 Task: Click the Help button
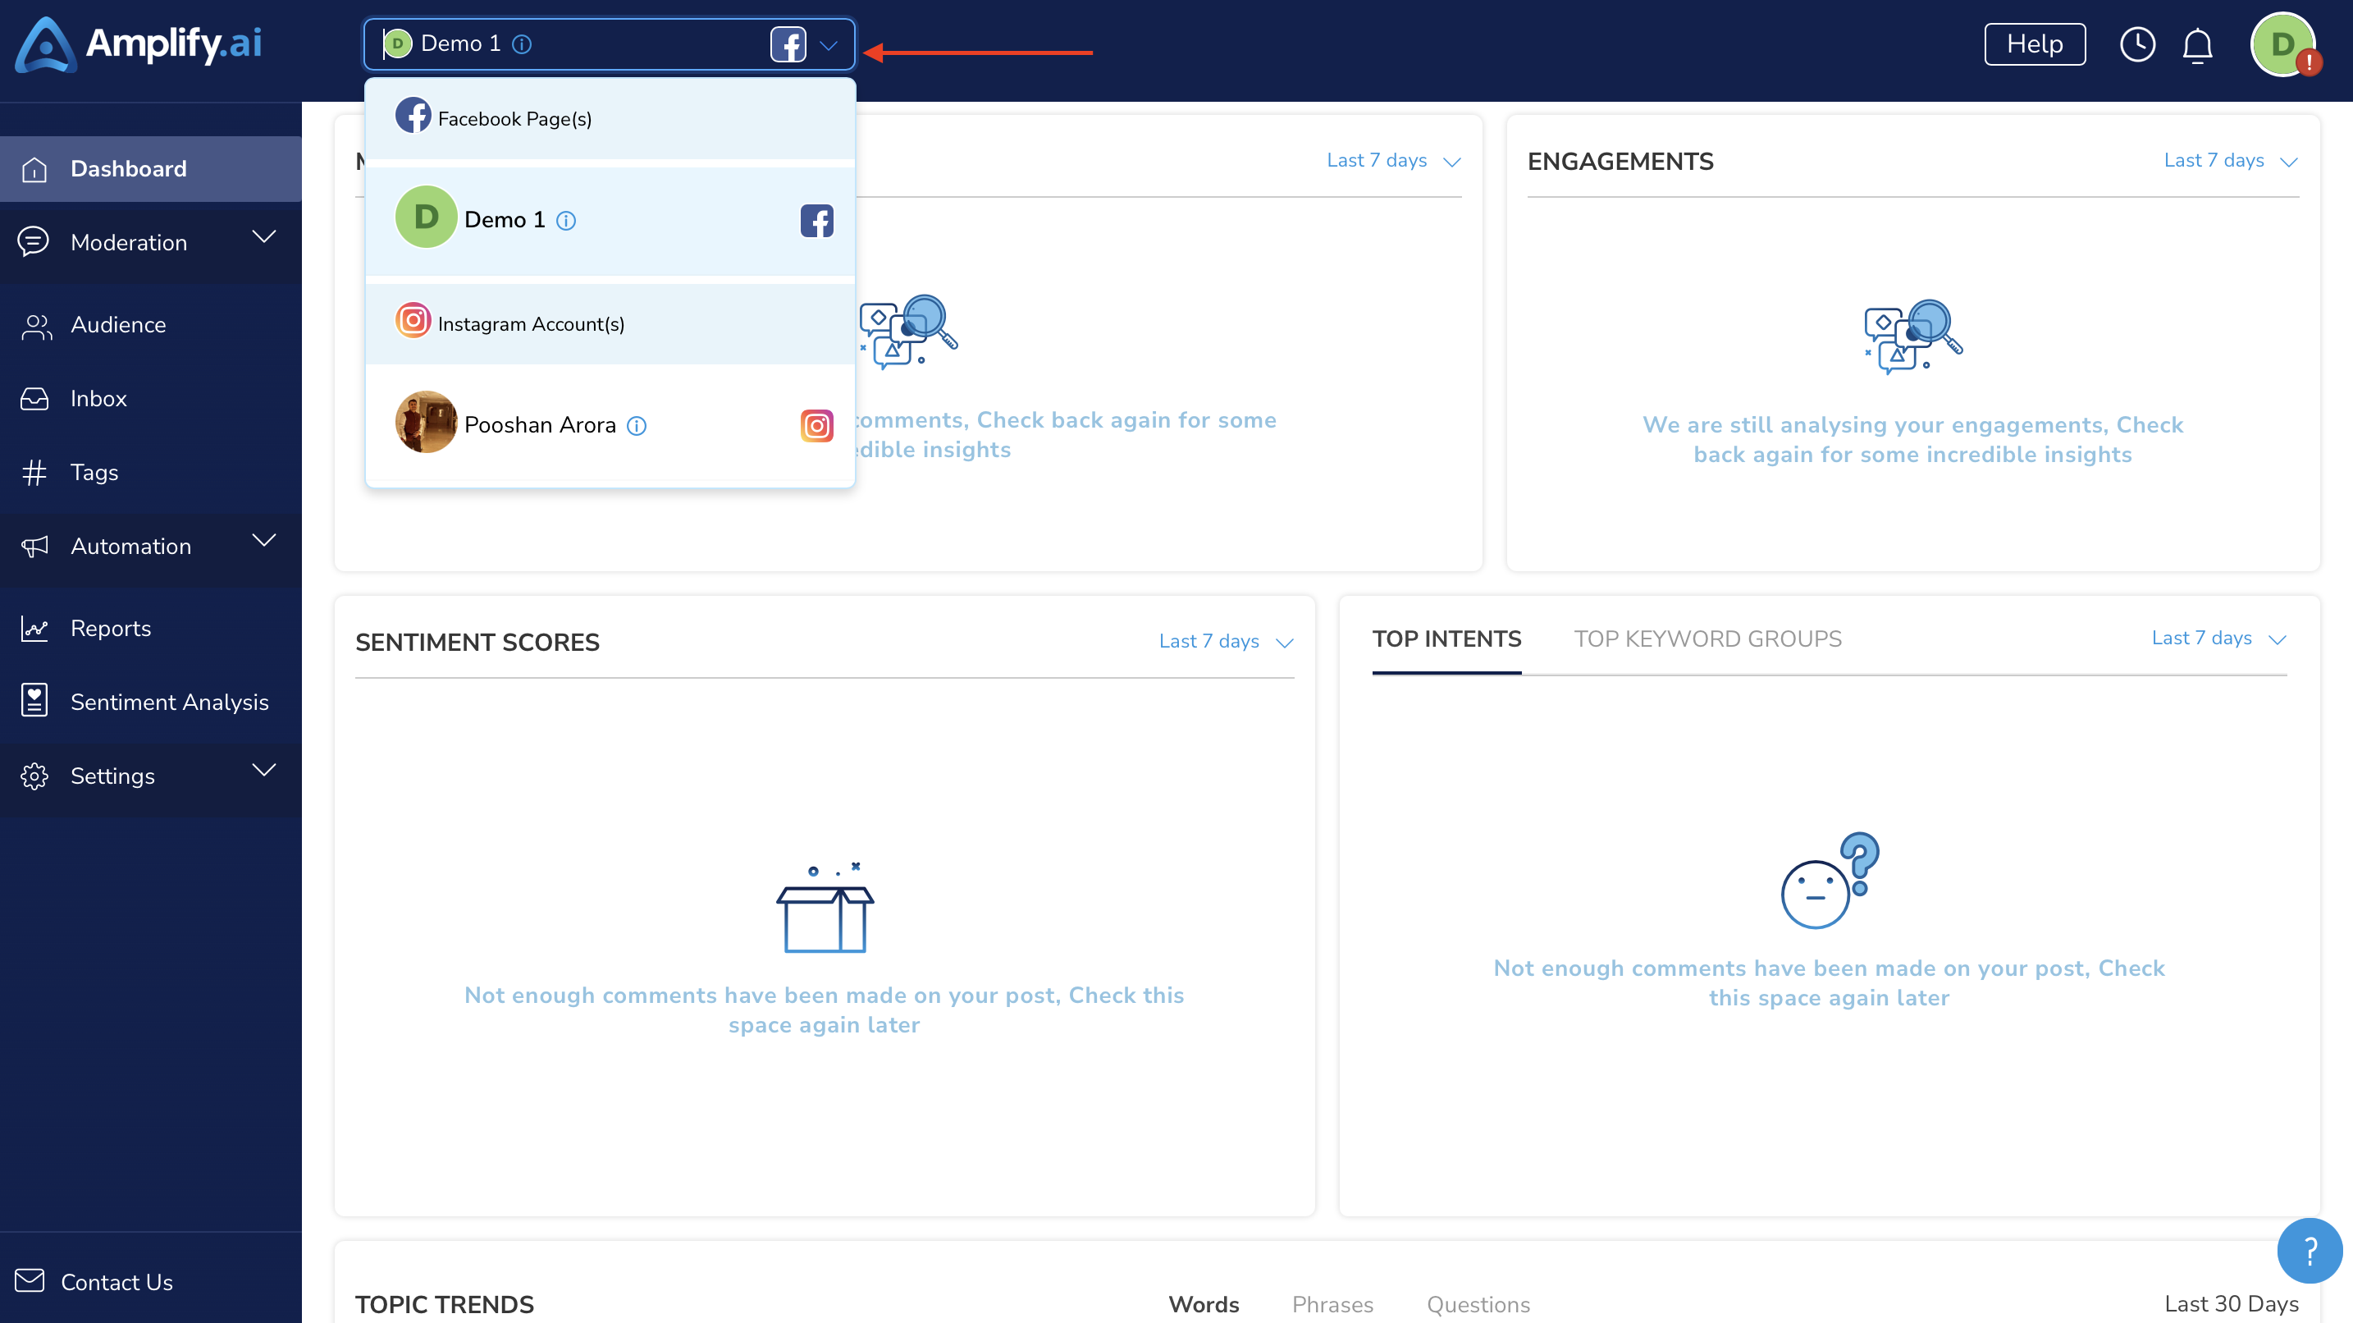pos(2034,43)
